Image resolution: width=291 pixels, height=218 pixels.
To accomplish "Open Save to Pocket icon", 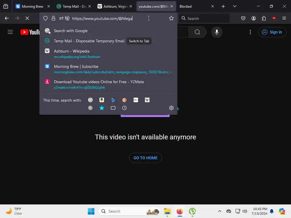I will [x=243, y=18].
